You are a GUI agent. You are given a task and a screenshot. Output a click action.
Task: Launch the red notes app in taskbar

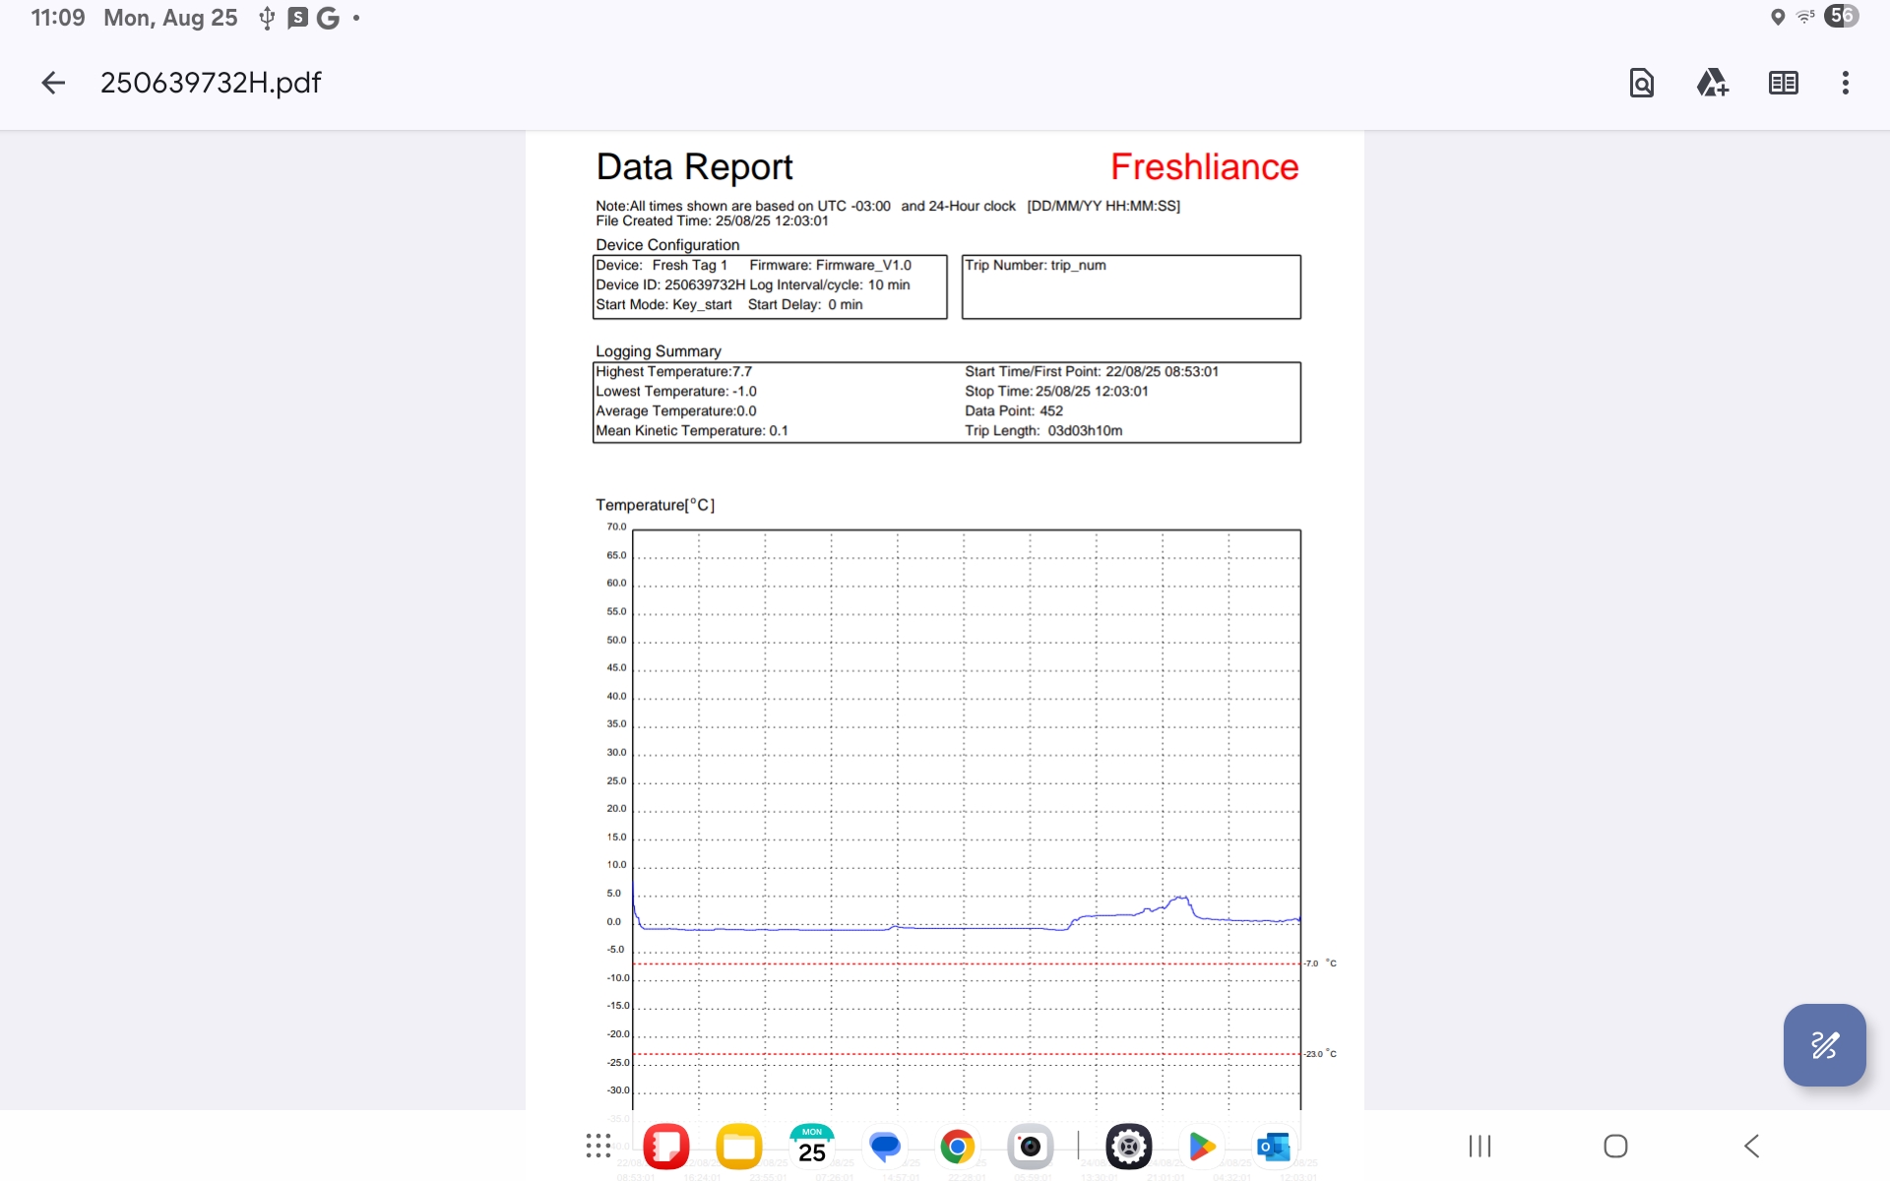[x=666, y=1147]
